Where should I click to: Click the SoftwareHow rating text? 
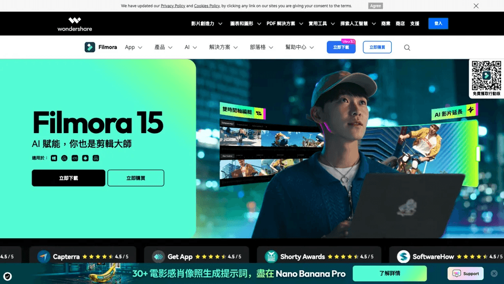point(496,256)
